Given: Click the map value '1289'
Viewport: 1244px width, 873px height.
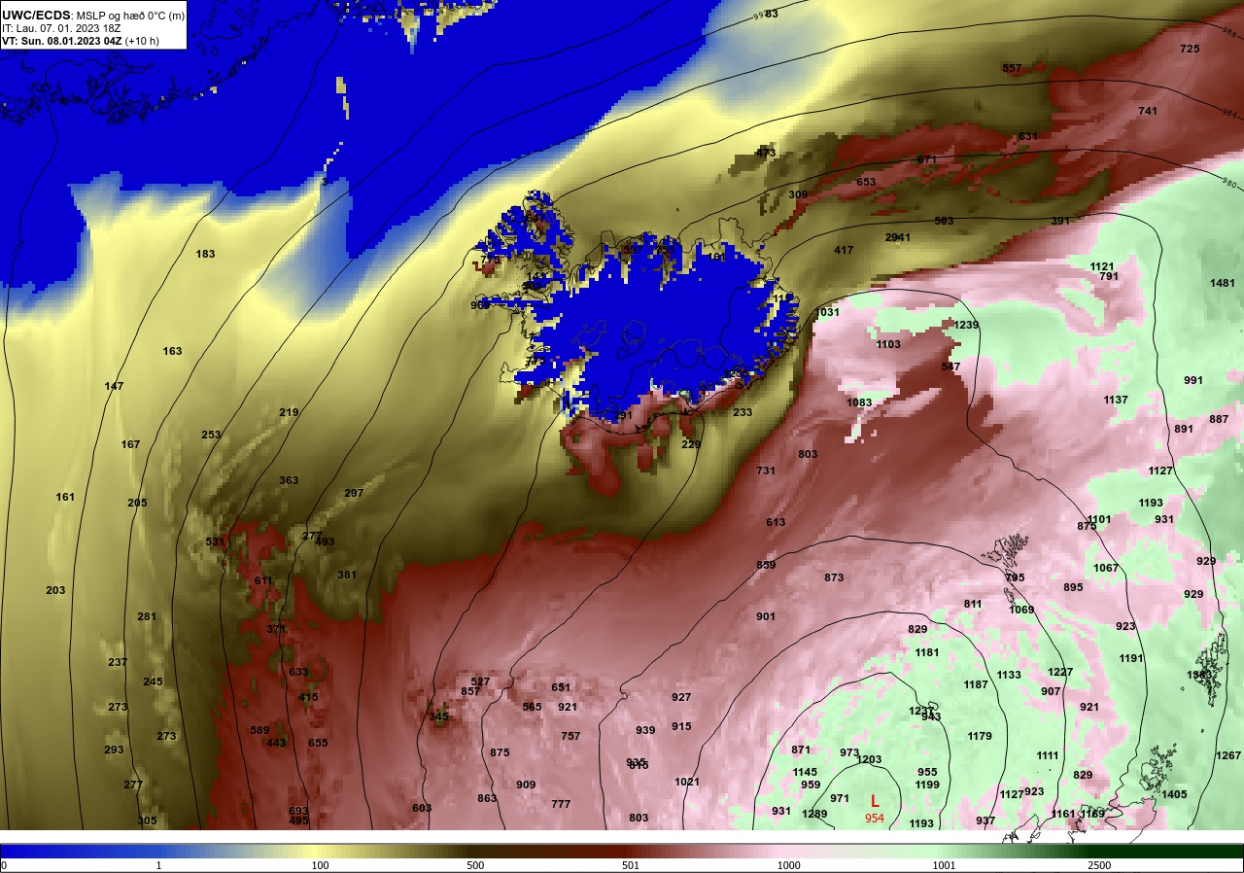Looking at the screenshot, I should [814, 814].
